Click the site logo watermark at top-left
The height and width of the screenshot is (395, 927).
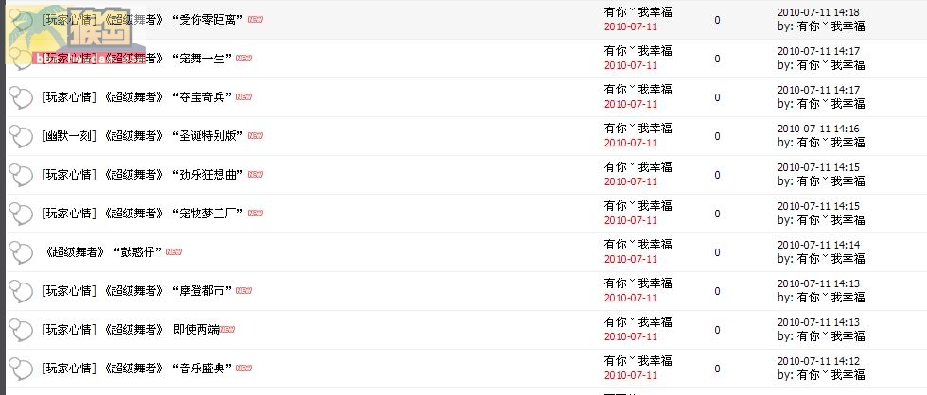tap(76, 34)
